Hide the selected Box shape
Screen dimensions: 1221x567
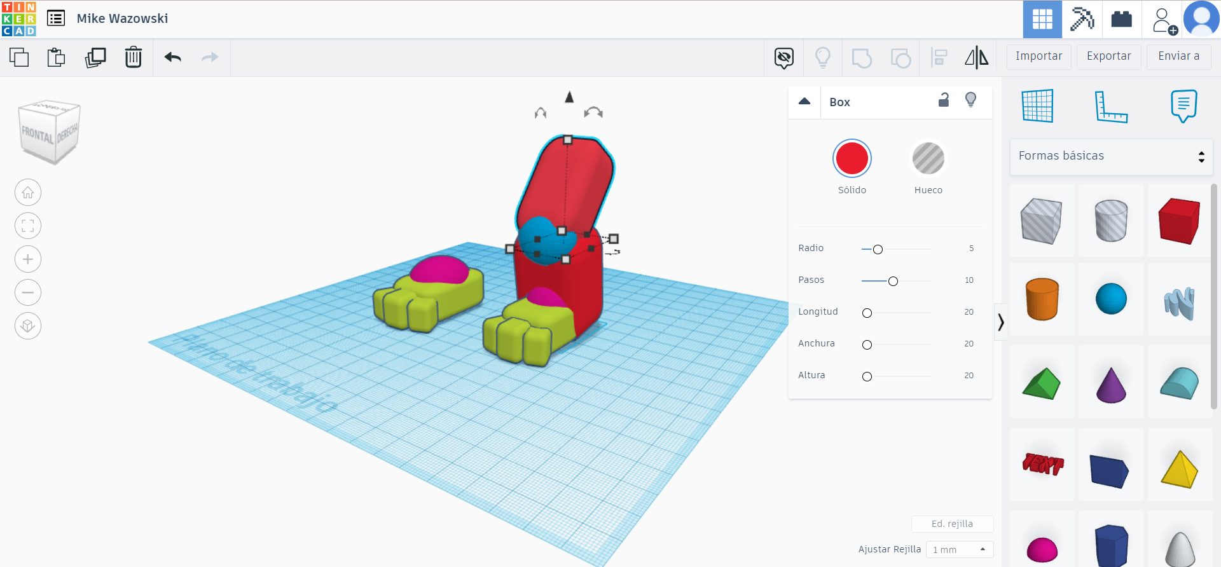[971, 100]
